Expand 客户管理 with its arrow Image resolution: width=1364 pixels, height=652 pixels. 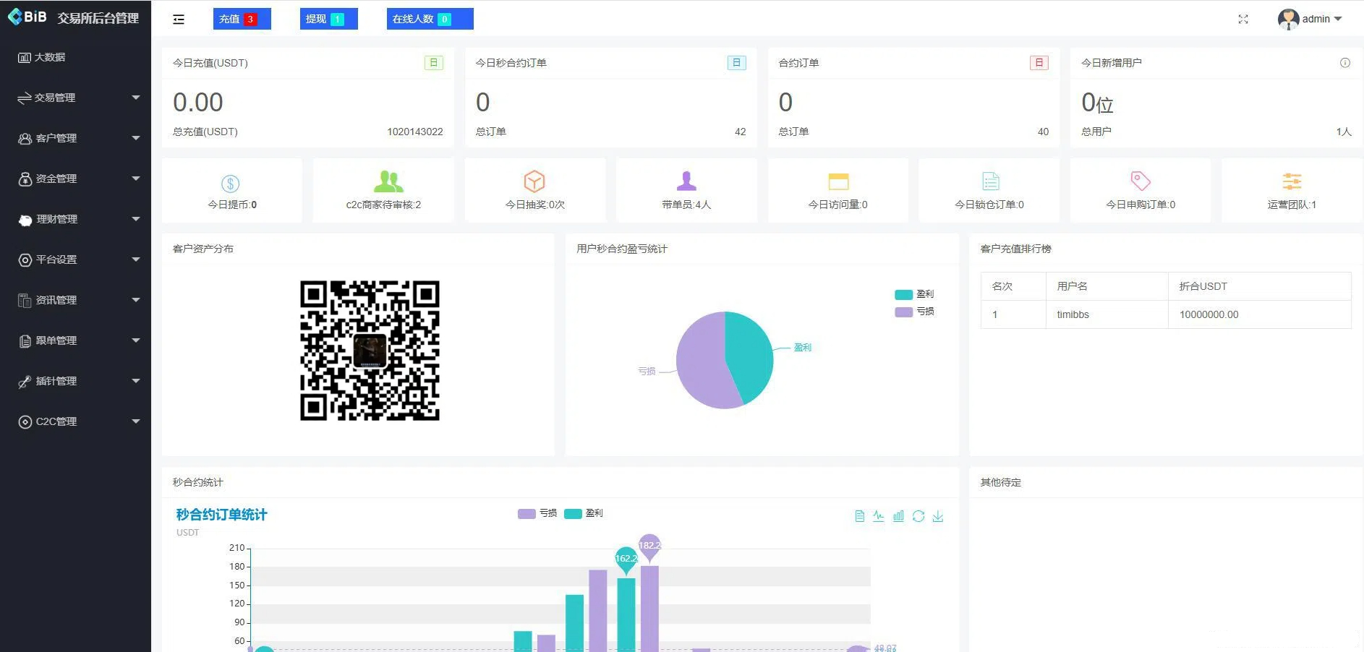pyautogui.click(x=135, y=138)
